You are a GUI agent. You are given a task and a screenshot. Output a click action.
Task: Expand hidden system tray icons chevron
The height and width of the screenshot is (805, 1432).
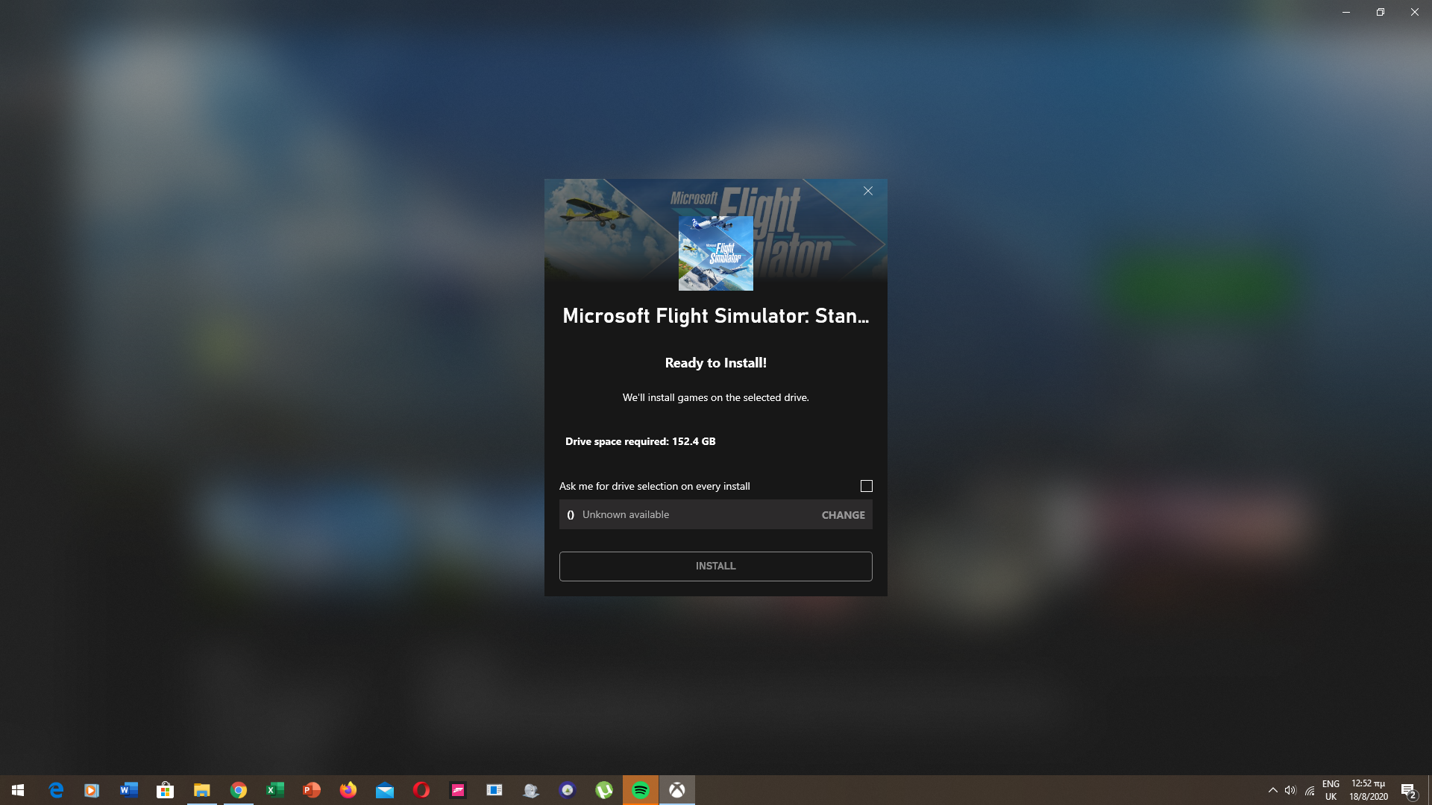pyautogui.click(x=1272, y=790)
